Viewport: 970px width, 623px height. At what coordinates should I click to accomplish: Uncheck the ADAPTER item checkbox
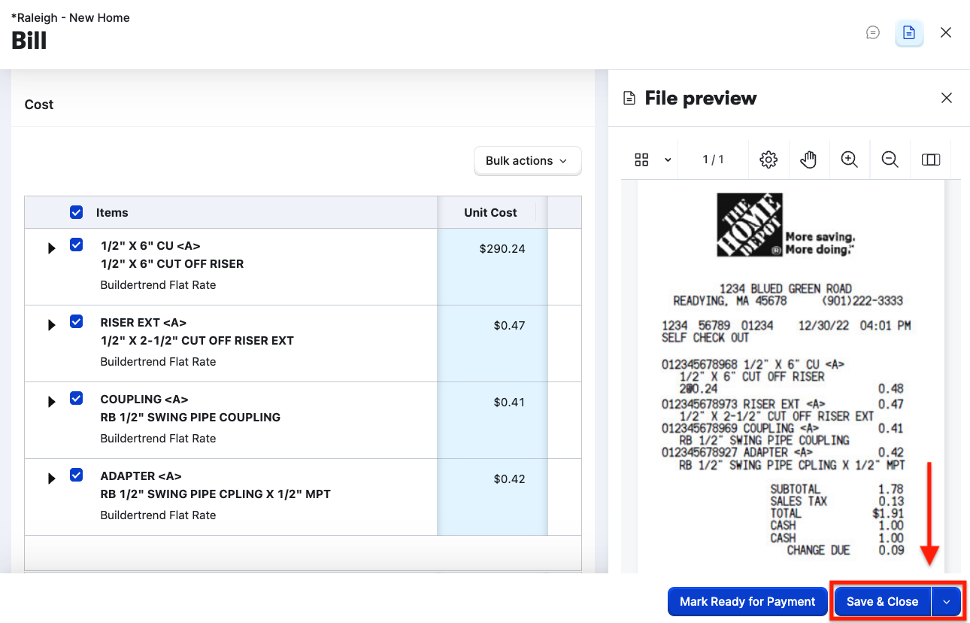point(76,475)
